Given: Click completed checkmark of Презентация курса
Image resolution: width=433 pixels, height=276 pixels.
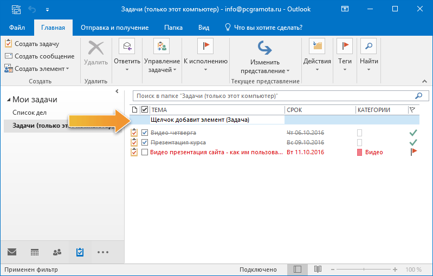Looking at the screenshot, I should click(x=413, y=142).
